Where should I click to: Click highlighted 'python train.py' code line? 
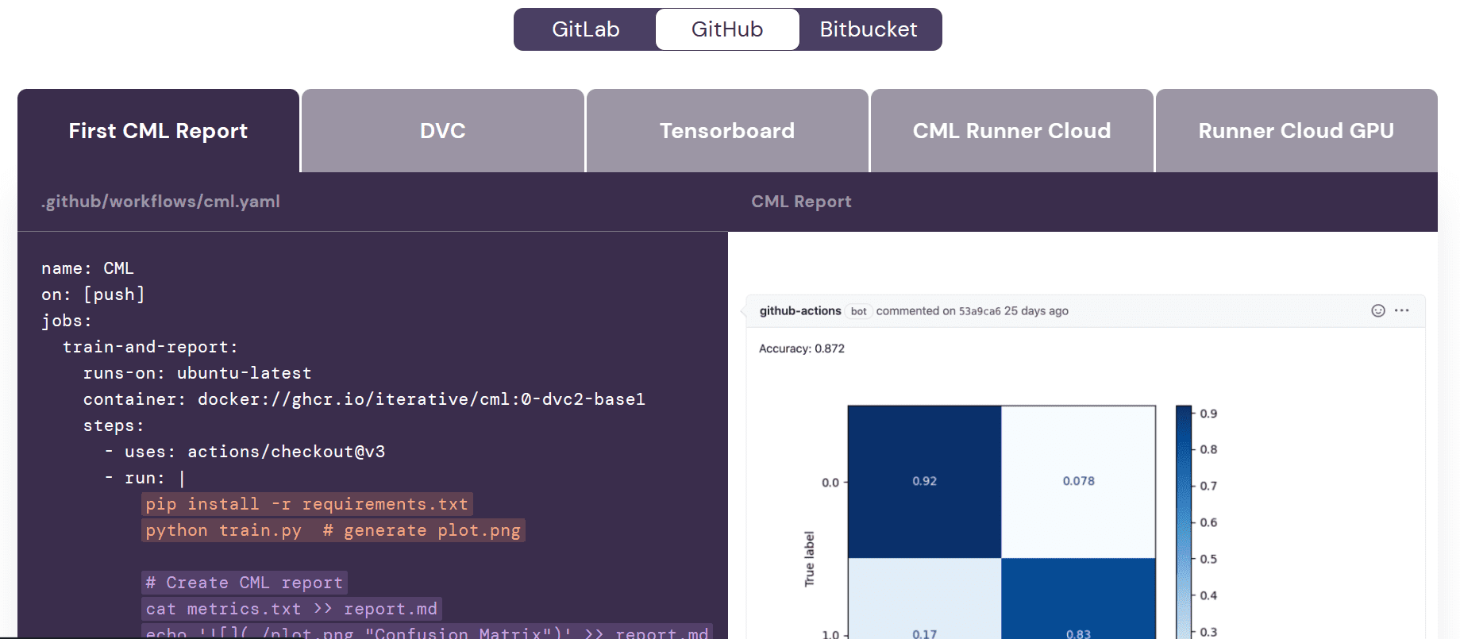[x=333, y=530]
